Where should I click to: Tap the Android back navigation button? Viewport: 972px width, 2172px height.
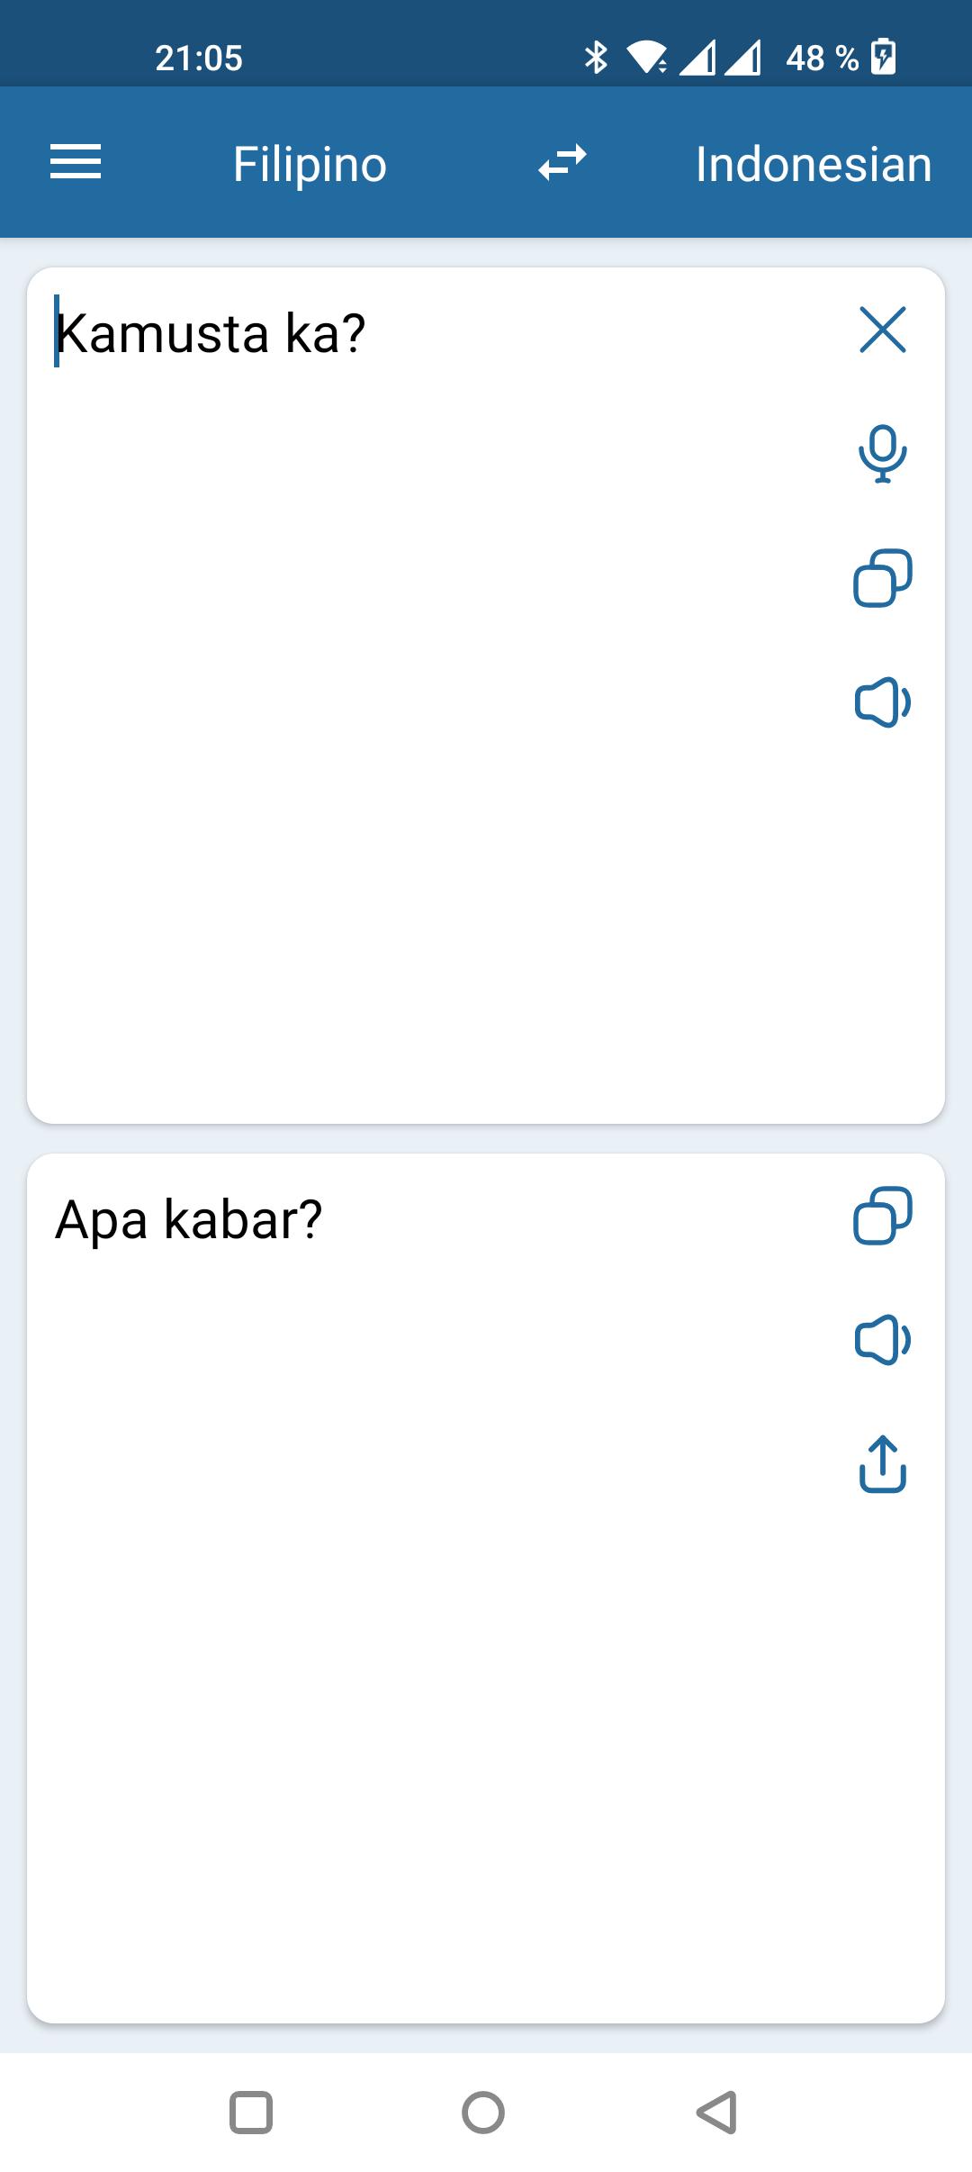tap(717, 2113)
